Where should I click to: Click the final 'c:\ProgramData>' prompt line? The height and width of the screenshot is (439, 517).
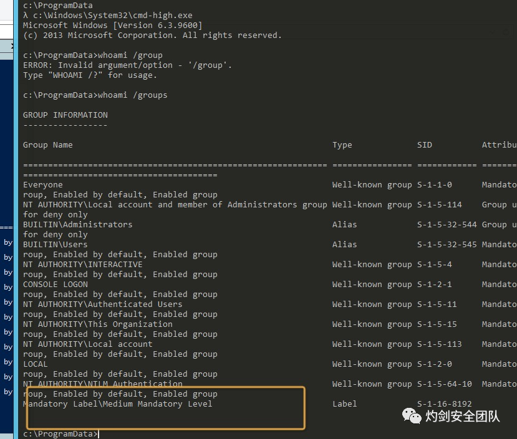[60, 434]
